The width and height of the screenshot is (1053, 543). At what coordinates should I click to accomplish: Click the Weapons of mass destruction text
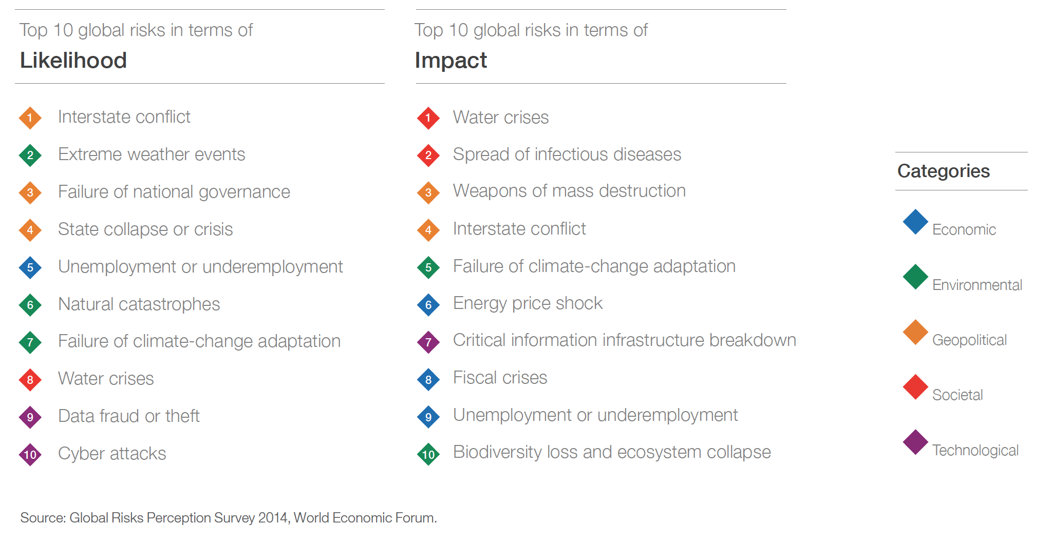click(569, 191)
